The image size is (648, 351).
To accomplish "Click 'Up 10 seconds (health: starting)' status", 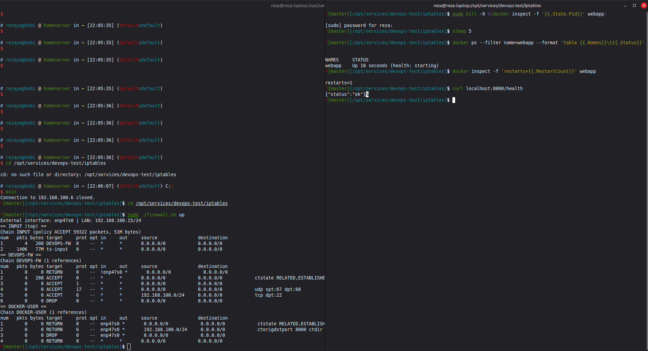I will pos(395,65).
